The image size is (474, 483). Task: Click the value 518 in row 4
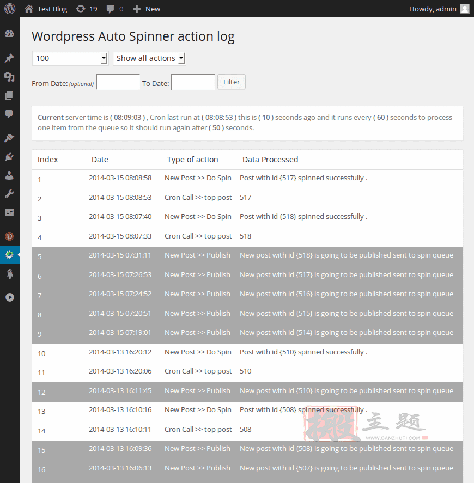point(246,236)
